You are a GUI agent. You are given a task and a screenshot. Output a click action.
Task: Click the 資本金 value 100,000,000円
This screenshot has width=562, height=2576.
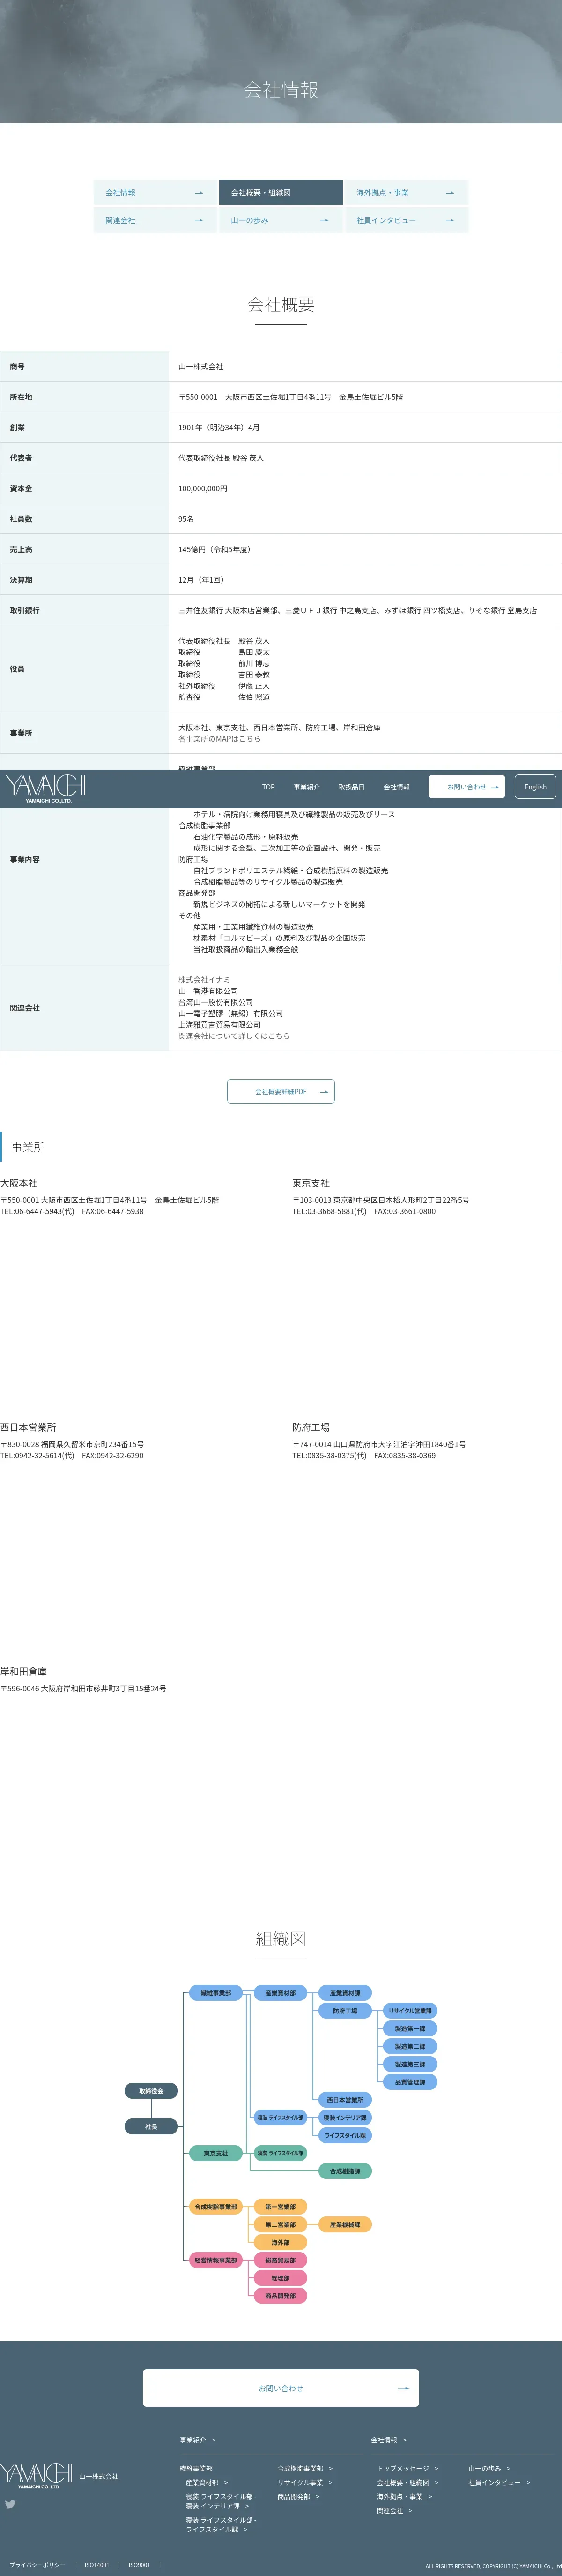(x=203, y=488)
